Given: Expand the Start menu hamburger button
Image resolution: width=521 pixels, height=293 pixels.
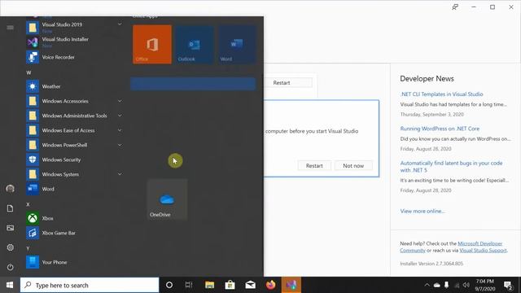Looking at the screenshot, I should [10, 27].
